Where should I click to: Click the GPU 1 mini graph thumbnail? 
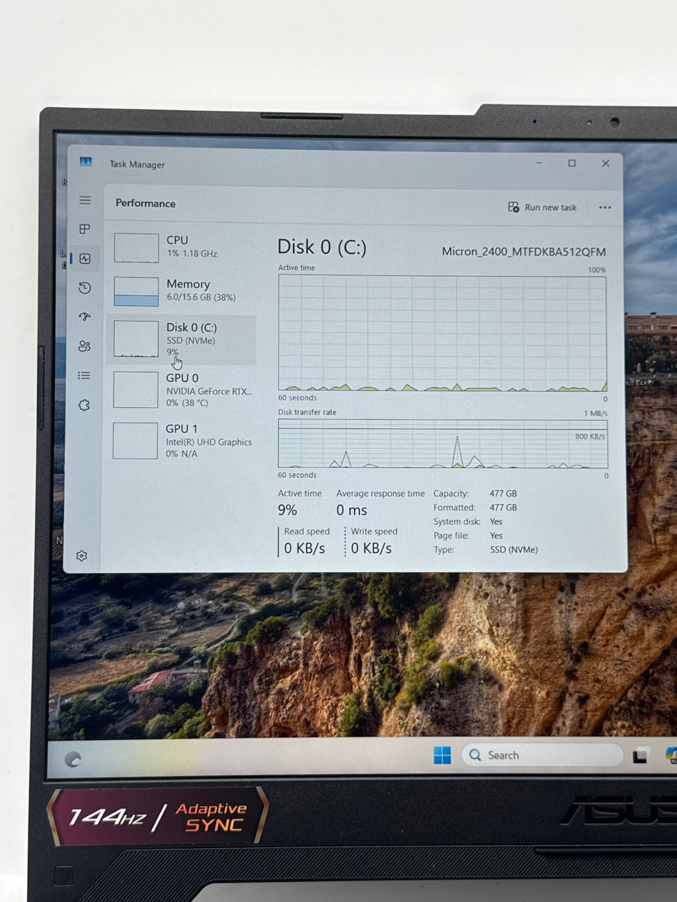click(135, 441)
